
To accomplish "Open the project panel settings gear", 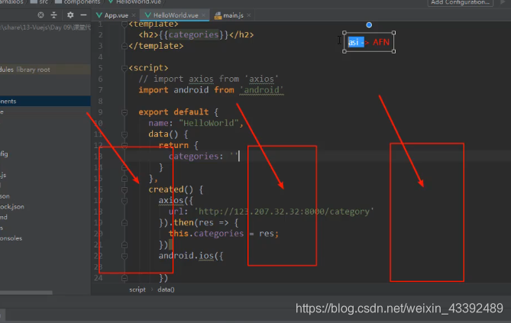I will [70, 15].
